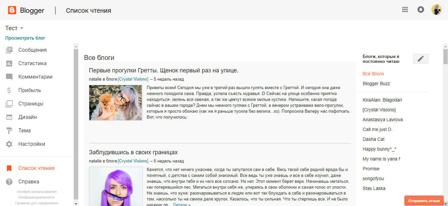Click the Гретты puppy post thumbnail
The height and width of the screenshot is (206, 448).
point(116,103)
